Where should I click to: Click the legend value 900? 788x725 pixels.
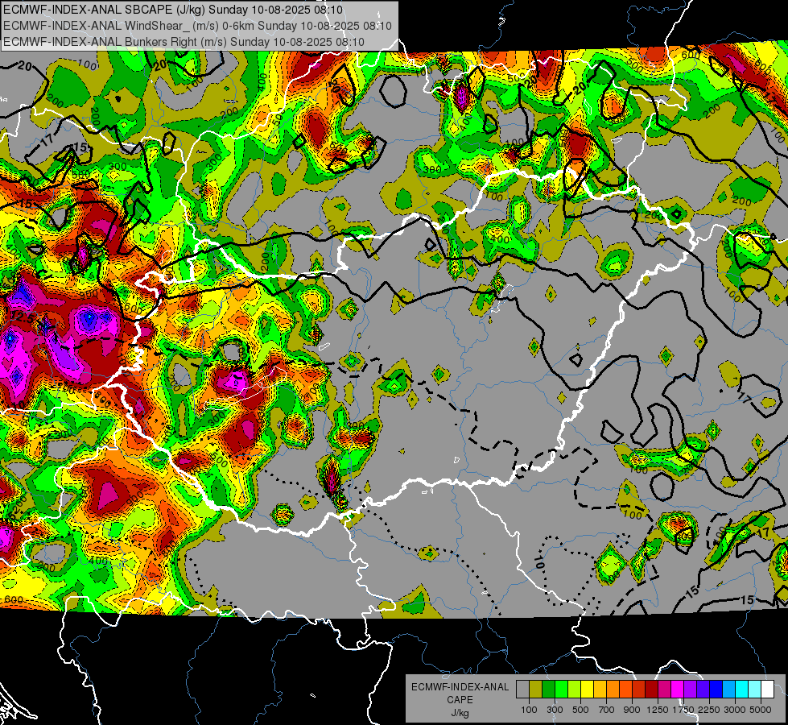pos(632,710)
